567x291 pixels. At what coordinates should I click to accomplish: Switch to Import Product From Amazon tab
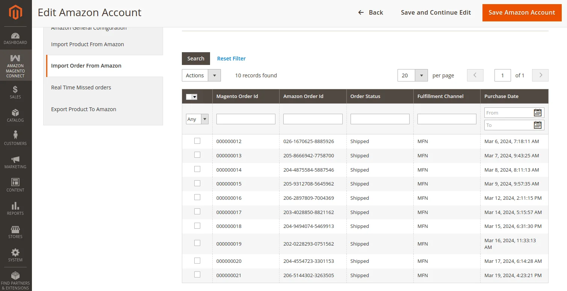coord(88,44)
